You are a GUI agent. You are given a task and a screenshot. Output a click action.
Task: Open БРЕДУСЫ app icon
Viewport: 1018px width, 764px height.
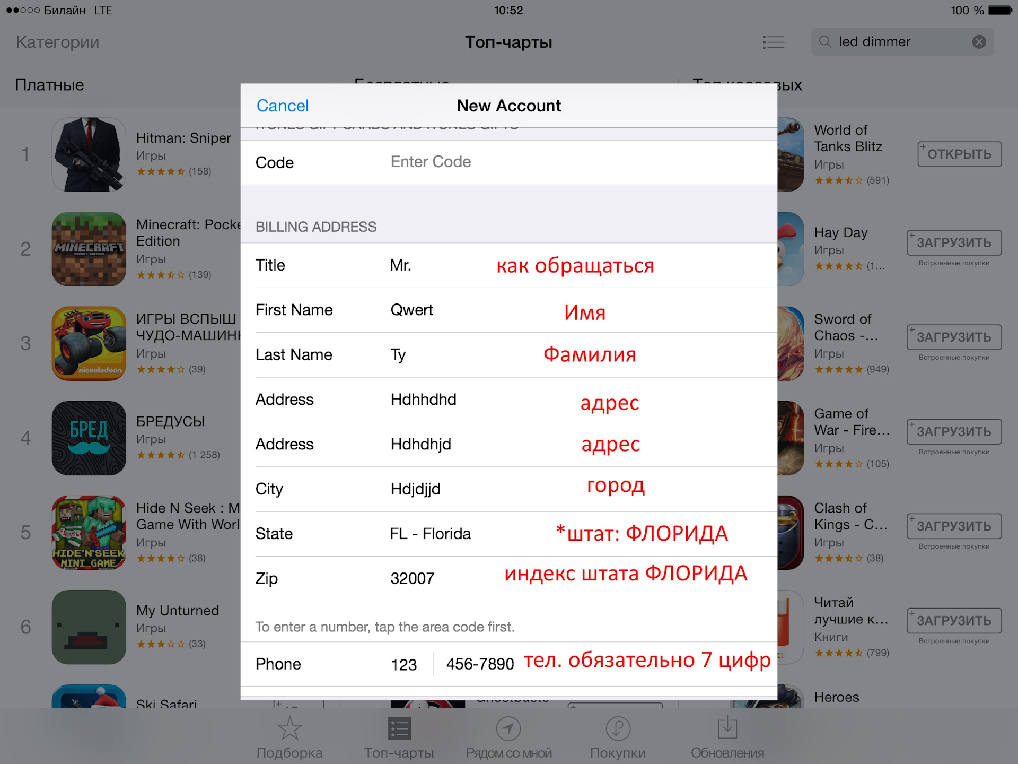click(x=89, y=438)
